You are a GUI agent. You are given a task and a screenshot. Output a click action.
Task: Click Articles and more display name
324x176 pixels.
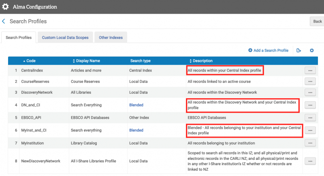(x=86, y=70)
